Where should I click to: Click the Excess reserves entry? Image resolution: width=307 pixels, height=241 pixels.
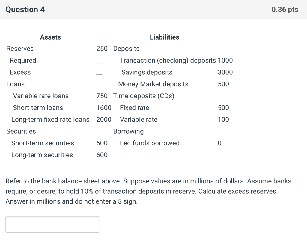[20, 72]
